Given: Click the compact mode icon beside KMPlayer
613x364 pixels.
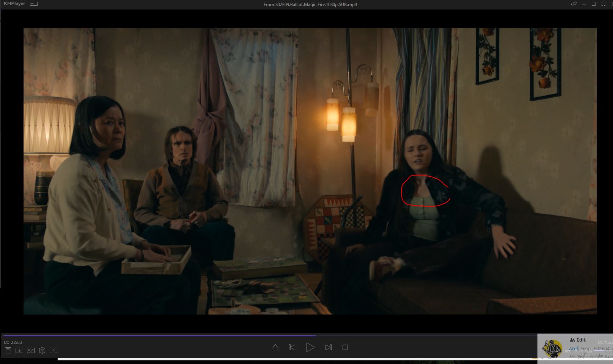Looking at the screenshot, I should pos(34,4).
